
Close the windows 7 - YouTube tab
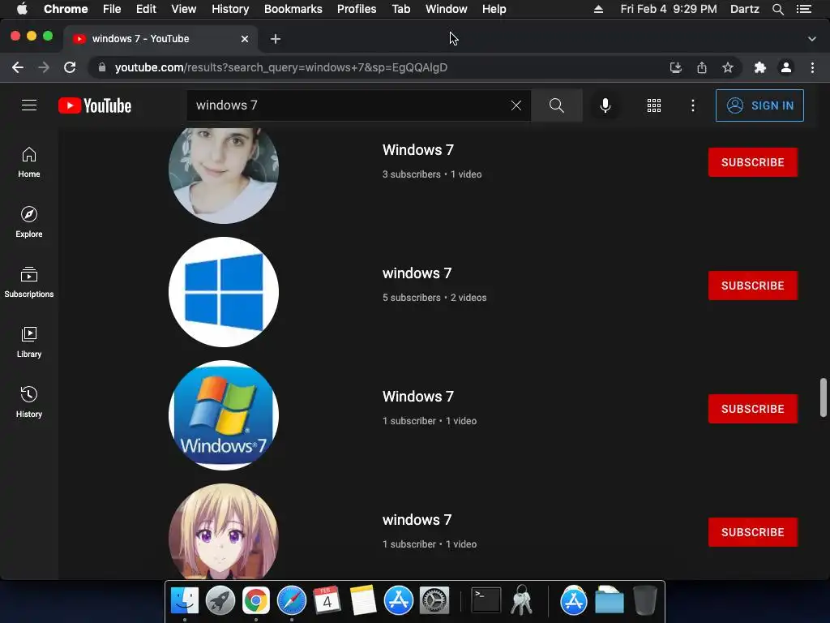pos(245,39)
